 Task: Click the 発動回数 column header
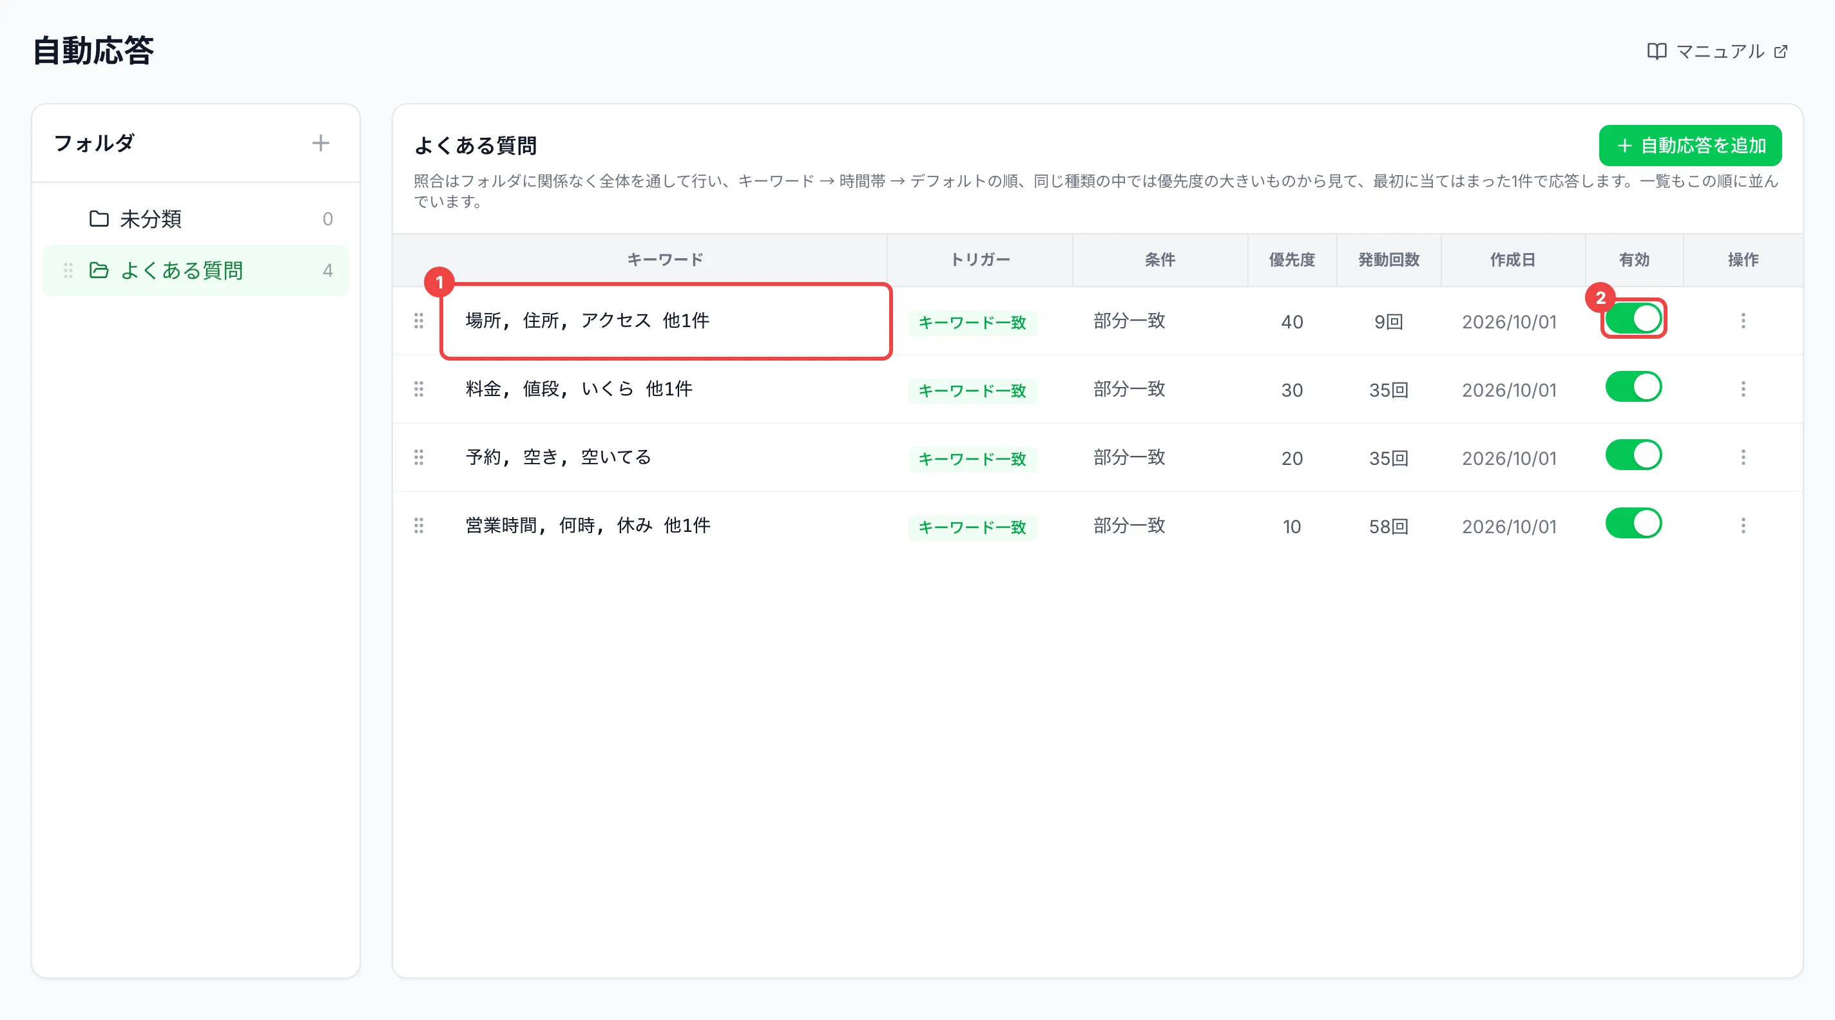[1388, 260]
